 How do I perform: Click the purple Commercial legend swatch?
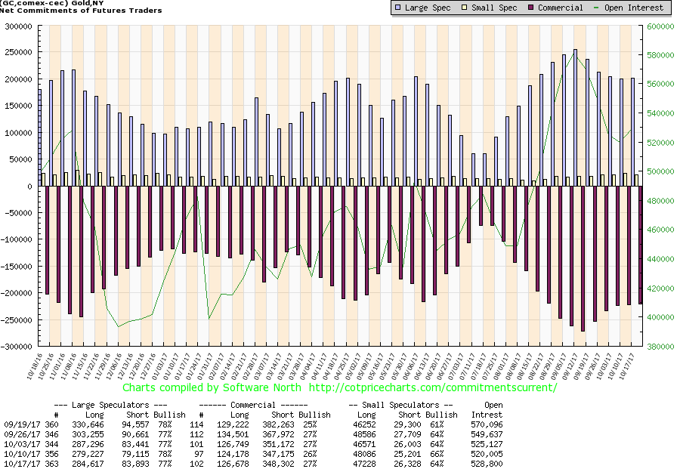pyautogui.click(x=531, y=8)
